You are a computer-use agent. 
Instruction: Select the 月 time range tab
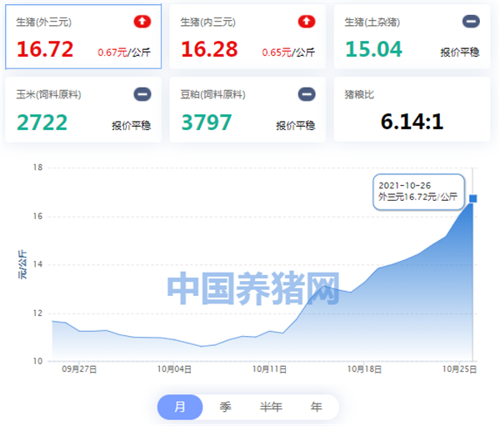tap(180, 407)
